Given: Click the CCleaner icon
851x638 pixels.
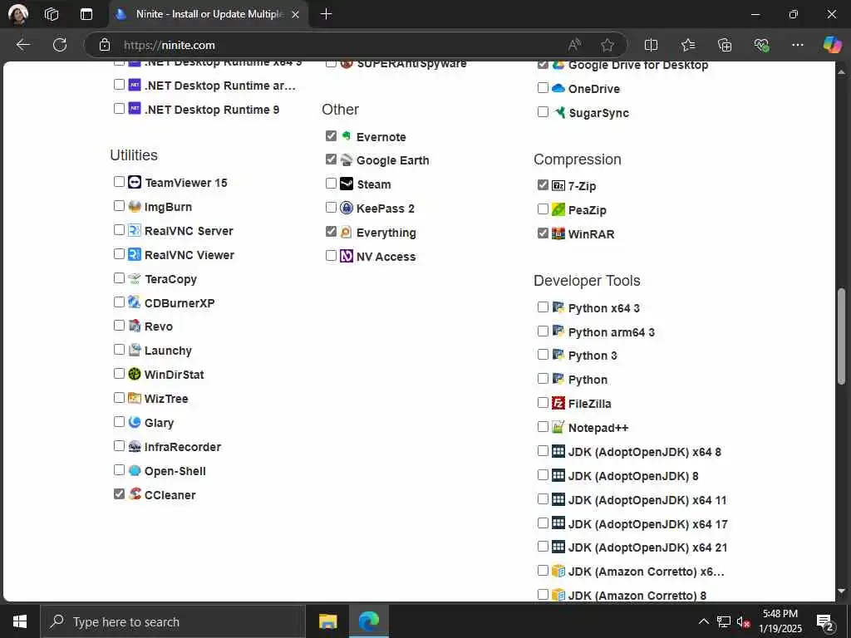Looking at the screenshot, I should pyautogui.click(x=135, y=494).
